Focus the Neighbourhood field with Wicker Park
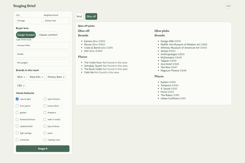245x163 pixels. click(57, 21)
